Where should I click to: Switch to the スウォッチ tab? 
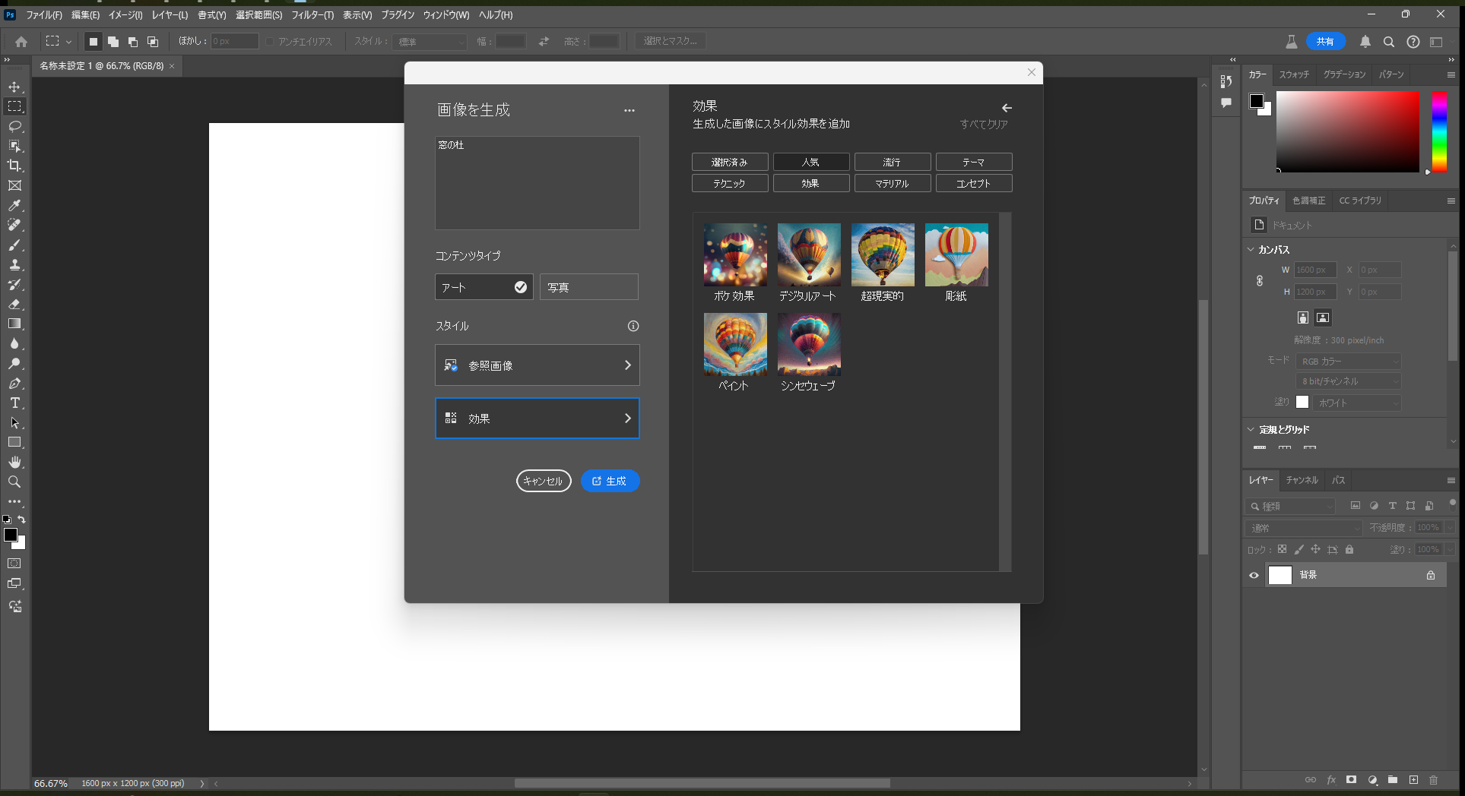pos(1294,74)
